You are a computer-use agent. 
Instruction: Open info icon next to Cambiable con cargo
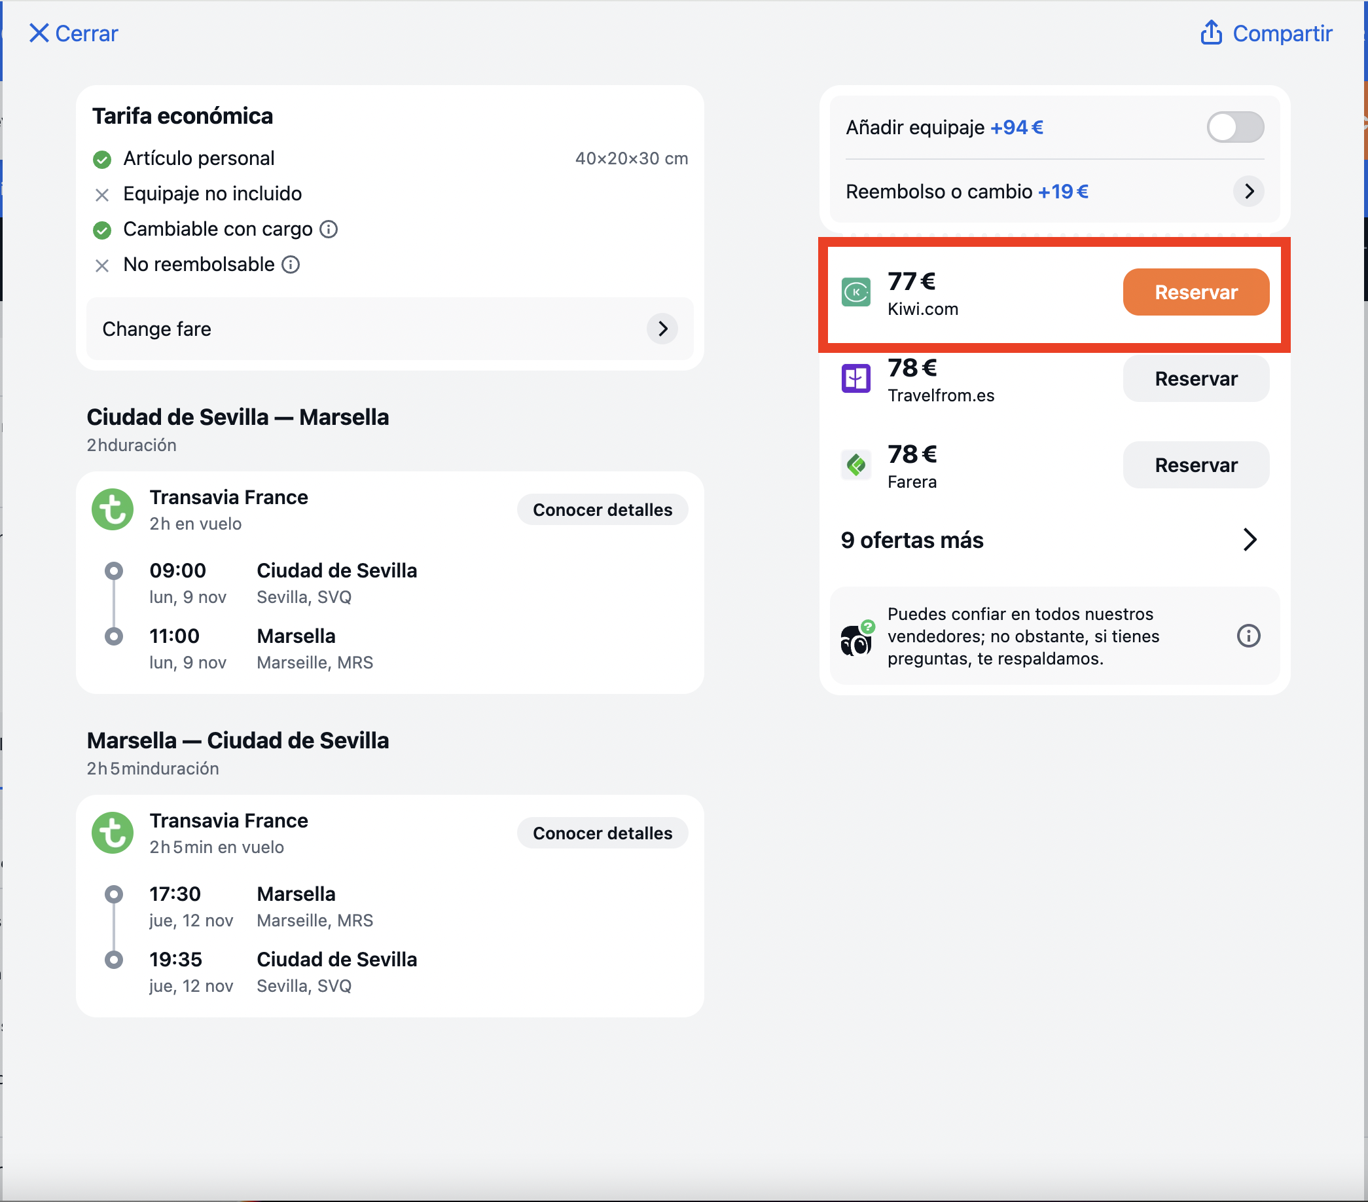[x=329, y=229]
